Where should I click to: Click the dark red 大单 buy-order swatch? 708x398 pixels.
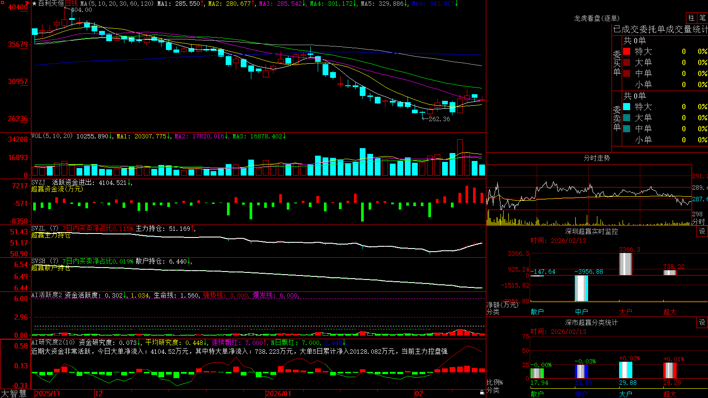point(627,62)
